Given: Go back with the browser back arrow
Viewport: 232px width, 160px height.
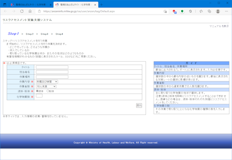Looking at the screenshot, I should coord(6,11).
